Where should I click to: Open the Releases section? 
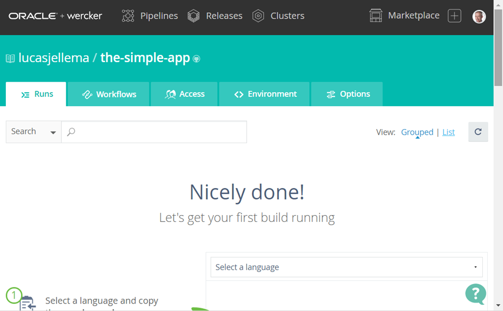click(x=215, y=16)
